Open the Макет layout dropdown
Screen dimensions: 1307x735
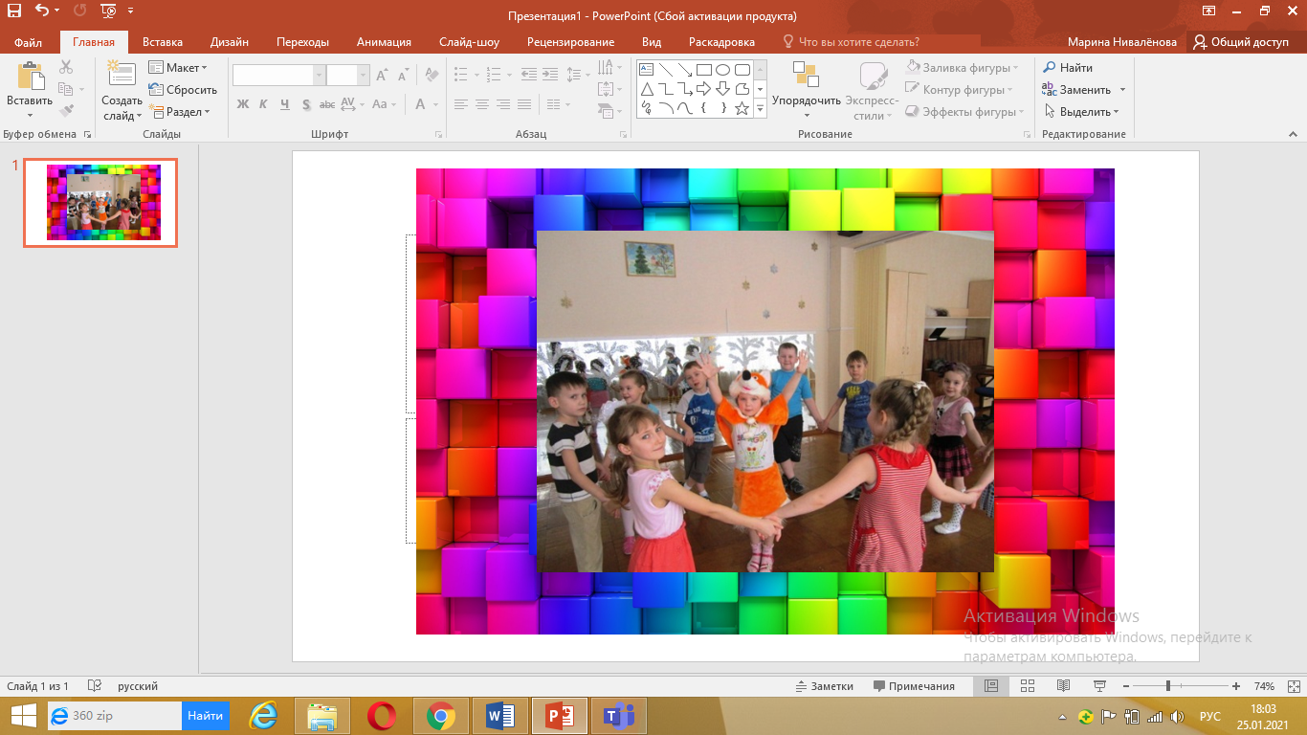tap(178, 68)
